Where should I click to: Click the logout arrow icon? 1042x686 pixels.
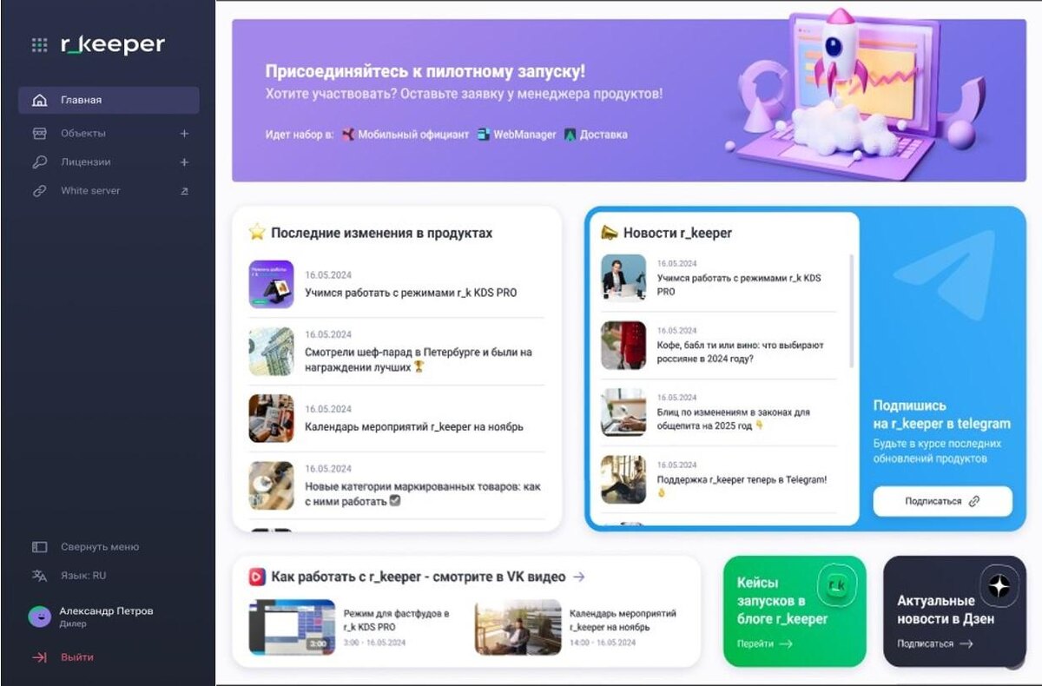[39, 657]
